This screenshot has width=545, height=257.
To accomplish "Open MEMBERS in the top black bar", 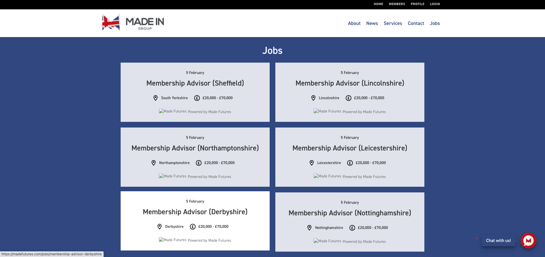I will coord(397,4).
